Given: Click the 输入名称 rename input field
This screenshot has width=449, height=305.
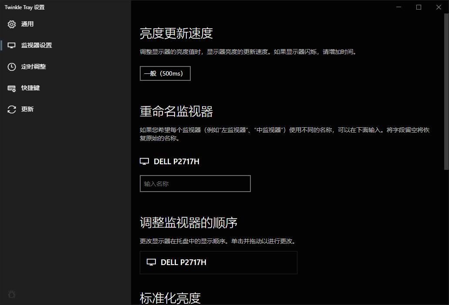Looking at the screenshot, I should coord(195,183).
